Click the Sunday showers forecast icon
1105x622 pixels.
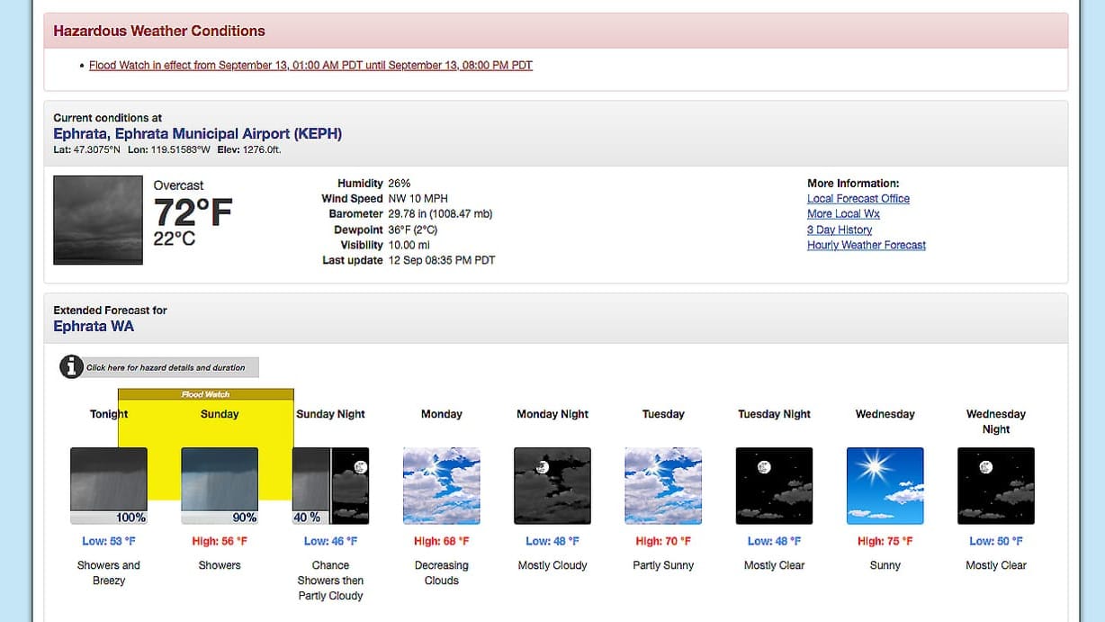click(220, 486)
